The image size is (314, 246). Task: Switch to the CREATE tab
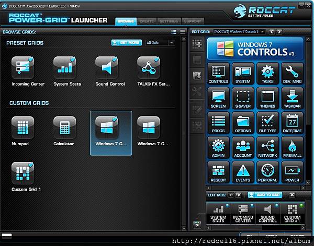tap(147, 21)
